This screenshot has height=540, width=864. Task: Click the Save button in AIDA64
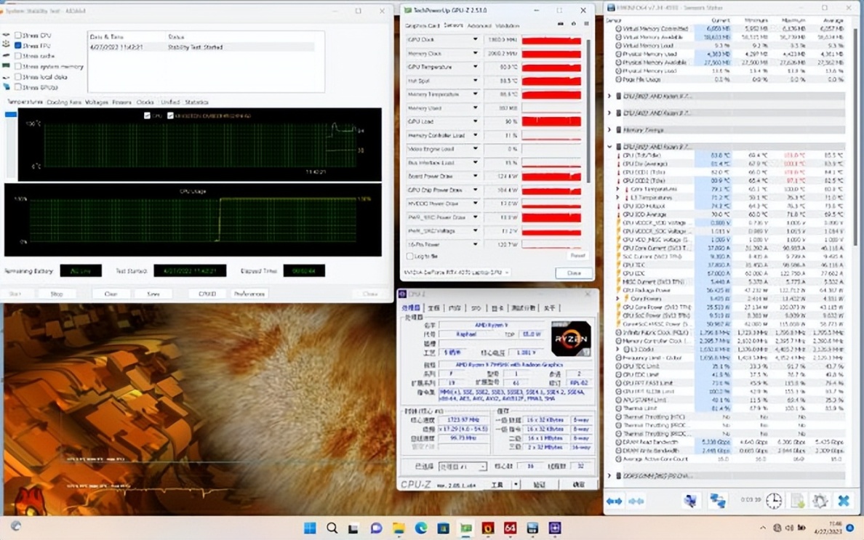point(153,294)
